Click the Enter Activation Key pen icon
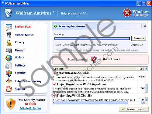 pyautogui.click(x=9, y=81)
